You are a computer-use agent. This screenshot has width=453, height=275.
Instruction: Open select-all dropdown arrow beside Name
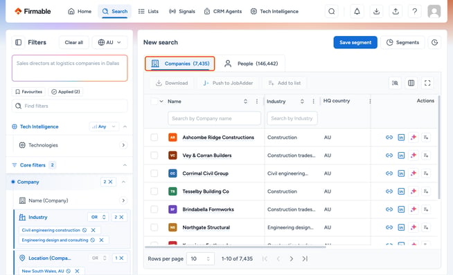tap(161, 102)
